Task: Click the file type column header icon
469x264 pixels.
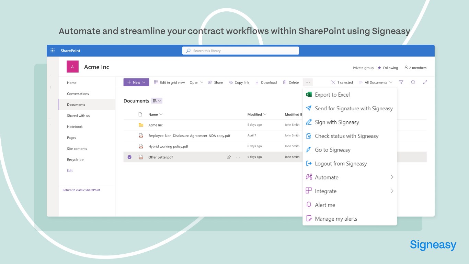Action: pyautogui.click(x=140, y=114)
